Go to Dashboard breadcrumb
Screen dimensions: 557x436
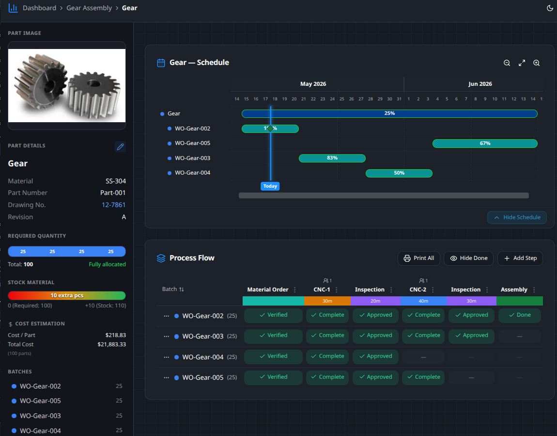tap(39, 8)
